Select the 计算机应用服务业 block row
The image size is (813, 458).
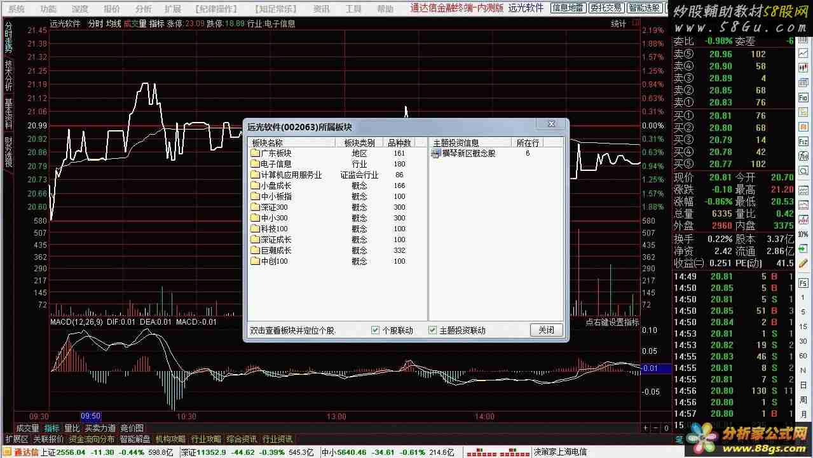pyautogui.click(x=337, y=175)
